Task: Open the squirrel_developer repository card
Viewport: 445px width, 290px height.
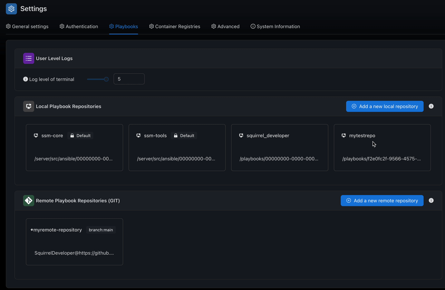Action: (x=280, y=147)
